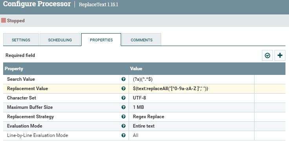View help for Evaluation Mode property
Image resolution: width=289 pixels, height=142 pixels.
[x=123, y=126]
